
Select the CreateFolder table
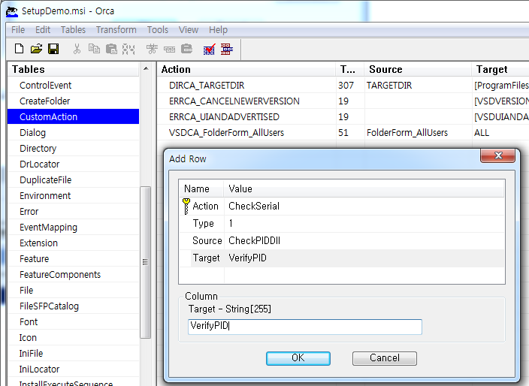(x=73, y=101)
